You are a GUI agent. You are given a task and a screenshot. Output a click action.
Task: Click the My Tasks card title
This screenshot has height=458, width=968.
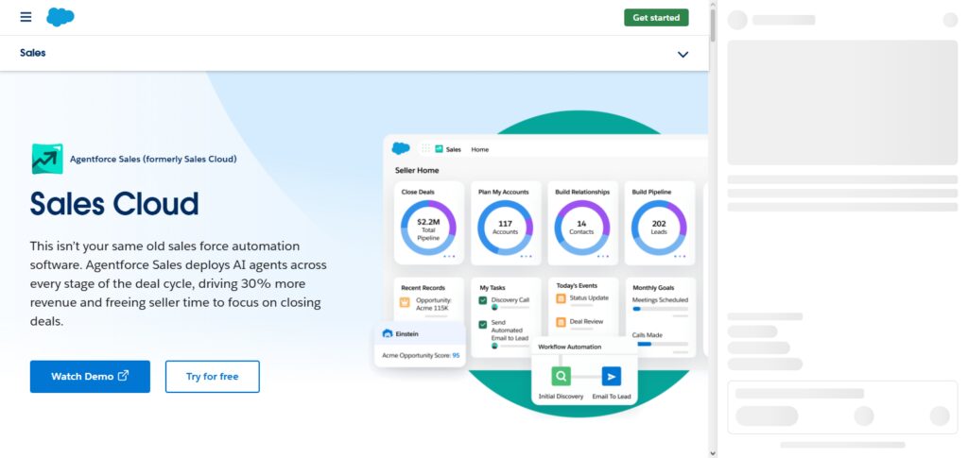(492, 288)
